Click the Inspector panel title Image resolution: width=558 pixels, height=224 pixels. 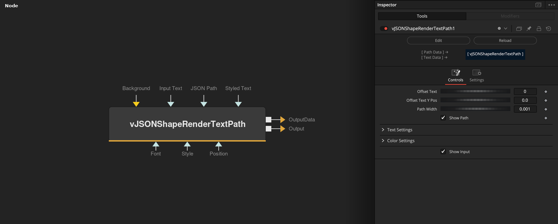(387, 5)
